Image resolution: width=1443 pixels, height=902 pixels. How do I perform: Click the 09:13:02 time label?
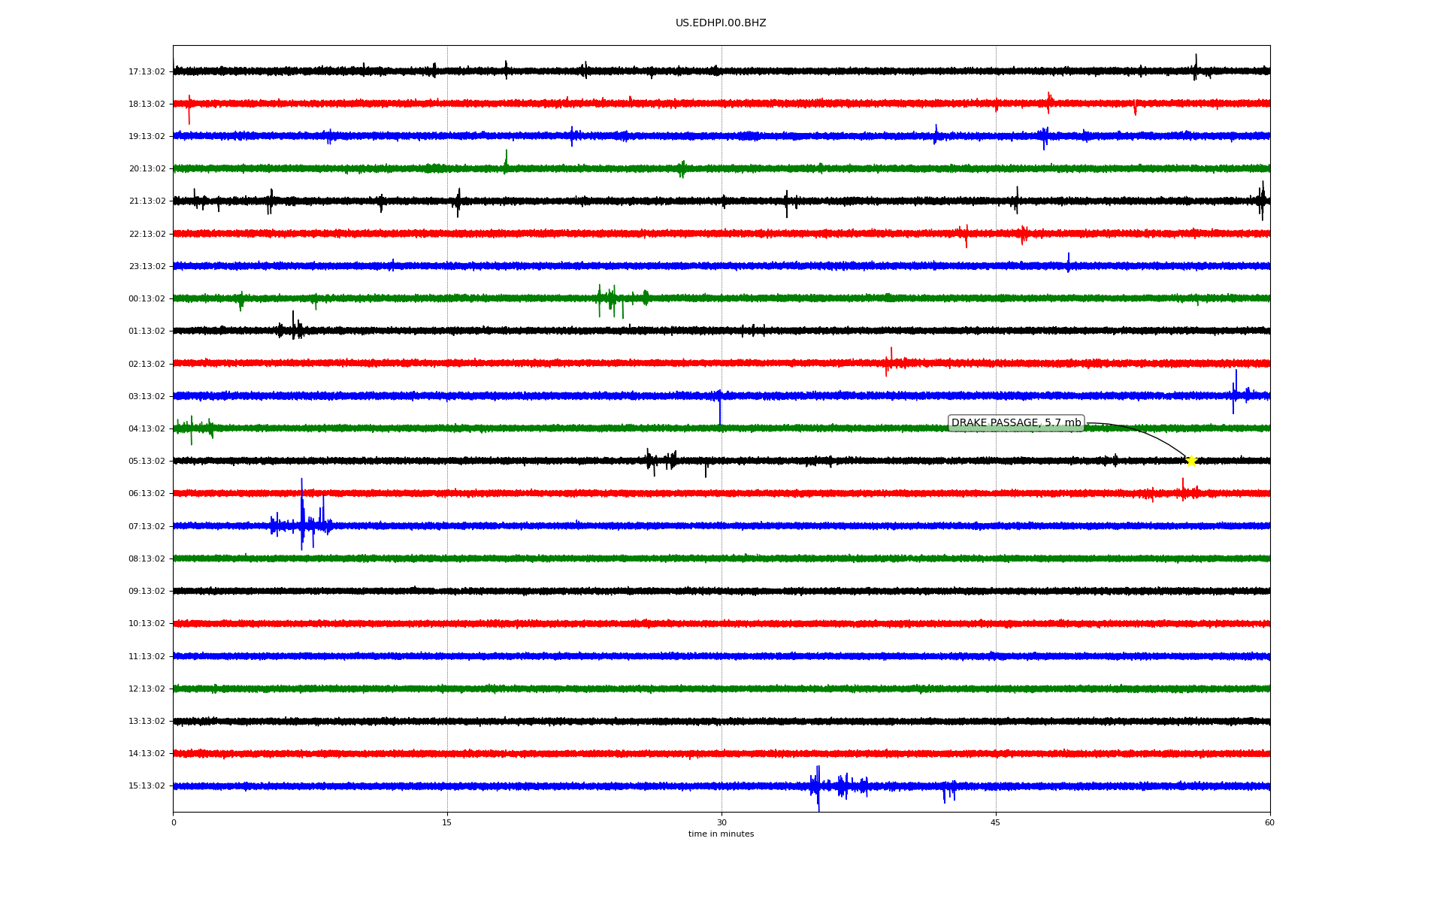click(147, 592)
